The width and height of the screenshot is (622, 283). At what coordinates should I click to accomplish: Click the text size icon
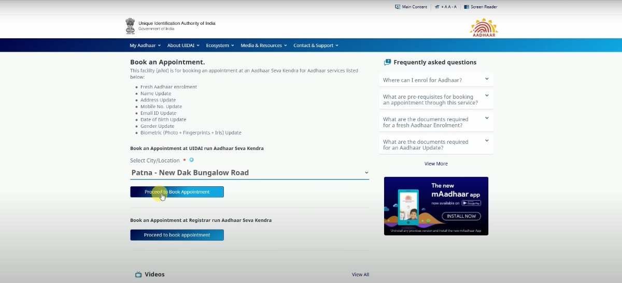tap(437, 7)
